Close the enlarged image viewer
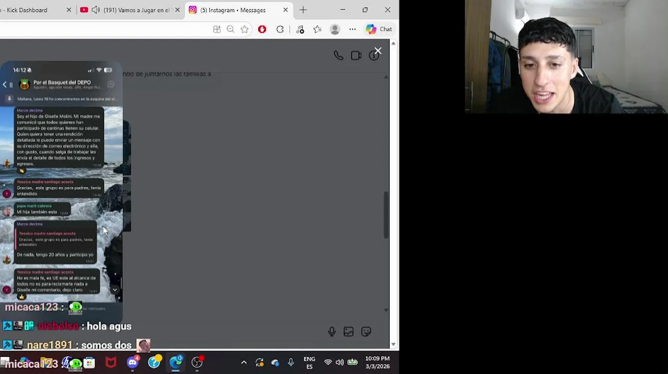This screenshot has height=374, width=668. click(378, 51)
